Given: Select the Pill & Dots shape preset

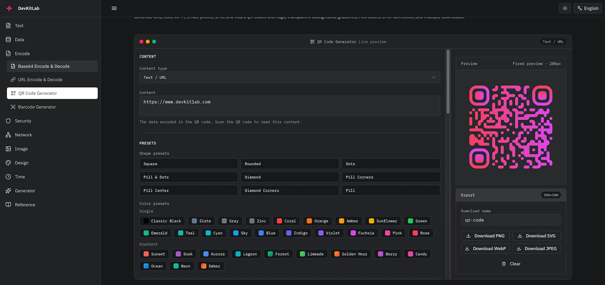Looking at the screenshot, I should pos(189,177).
